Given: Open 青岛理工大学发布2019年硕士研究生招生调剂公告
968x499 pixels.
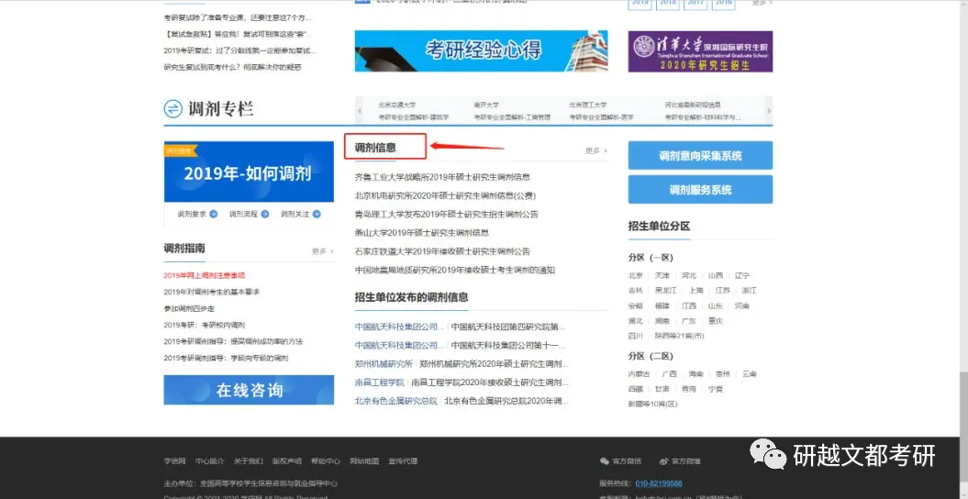Looking at the screenshot, I should point(446,214).
